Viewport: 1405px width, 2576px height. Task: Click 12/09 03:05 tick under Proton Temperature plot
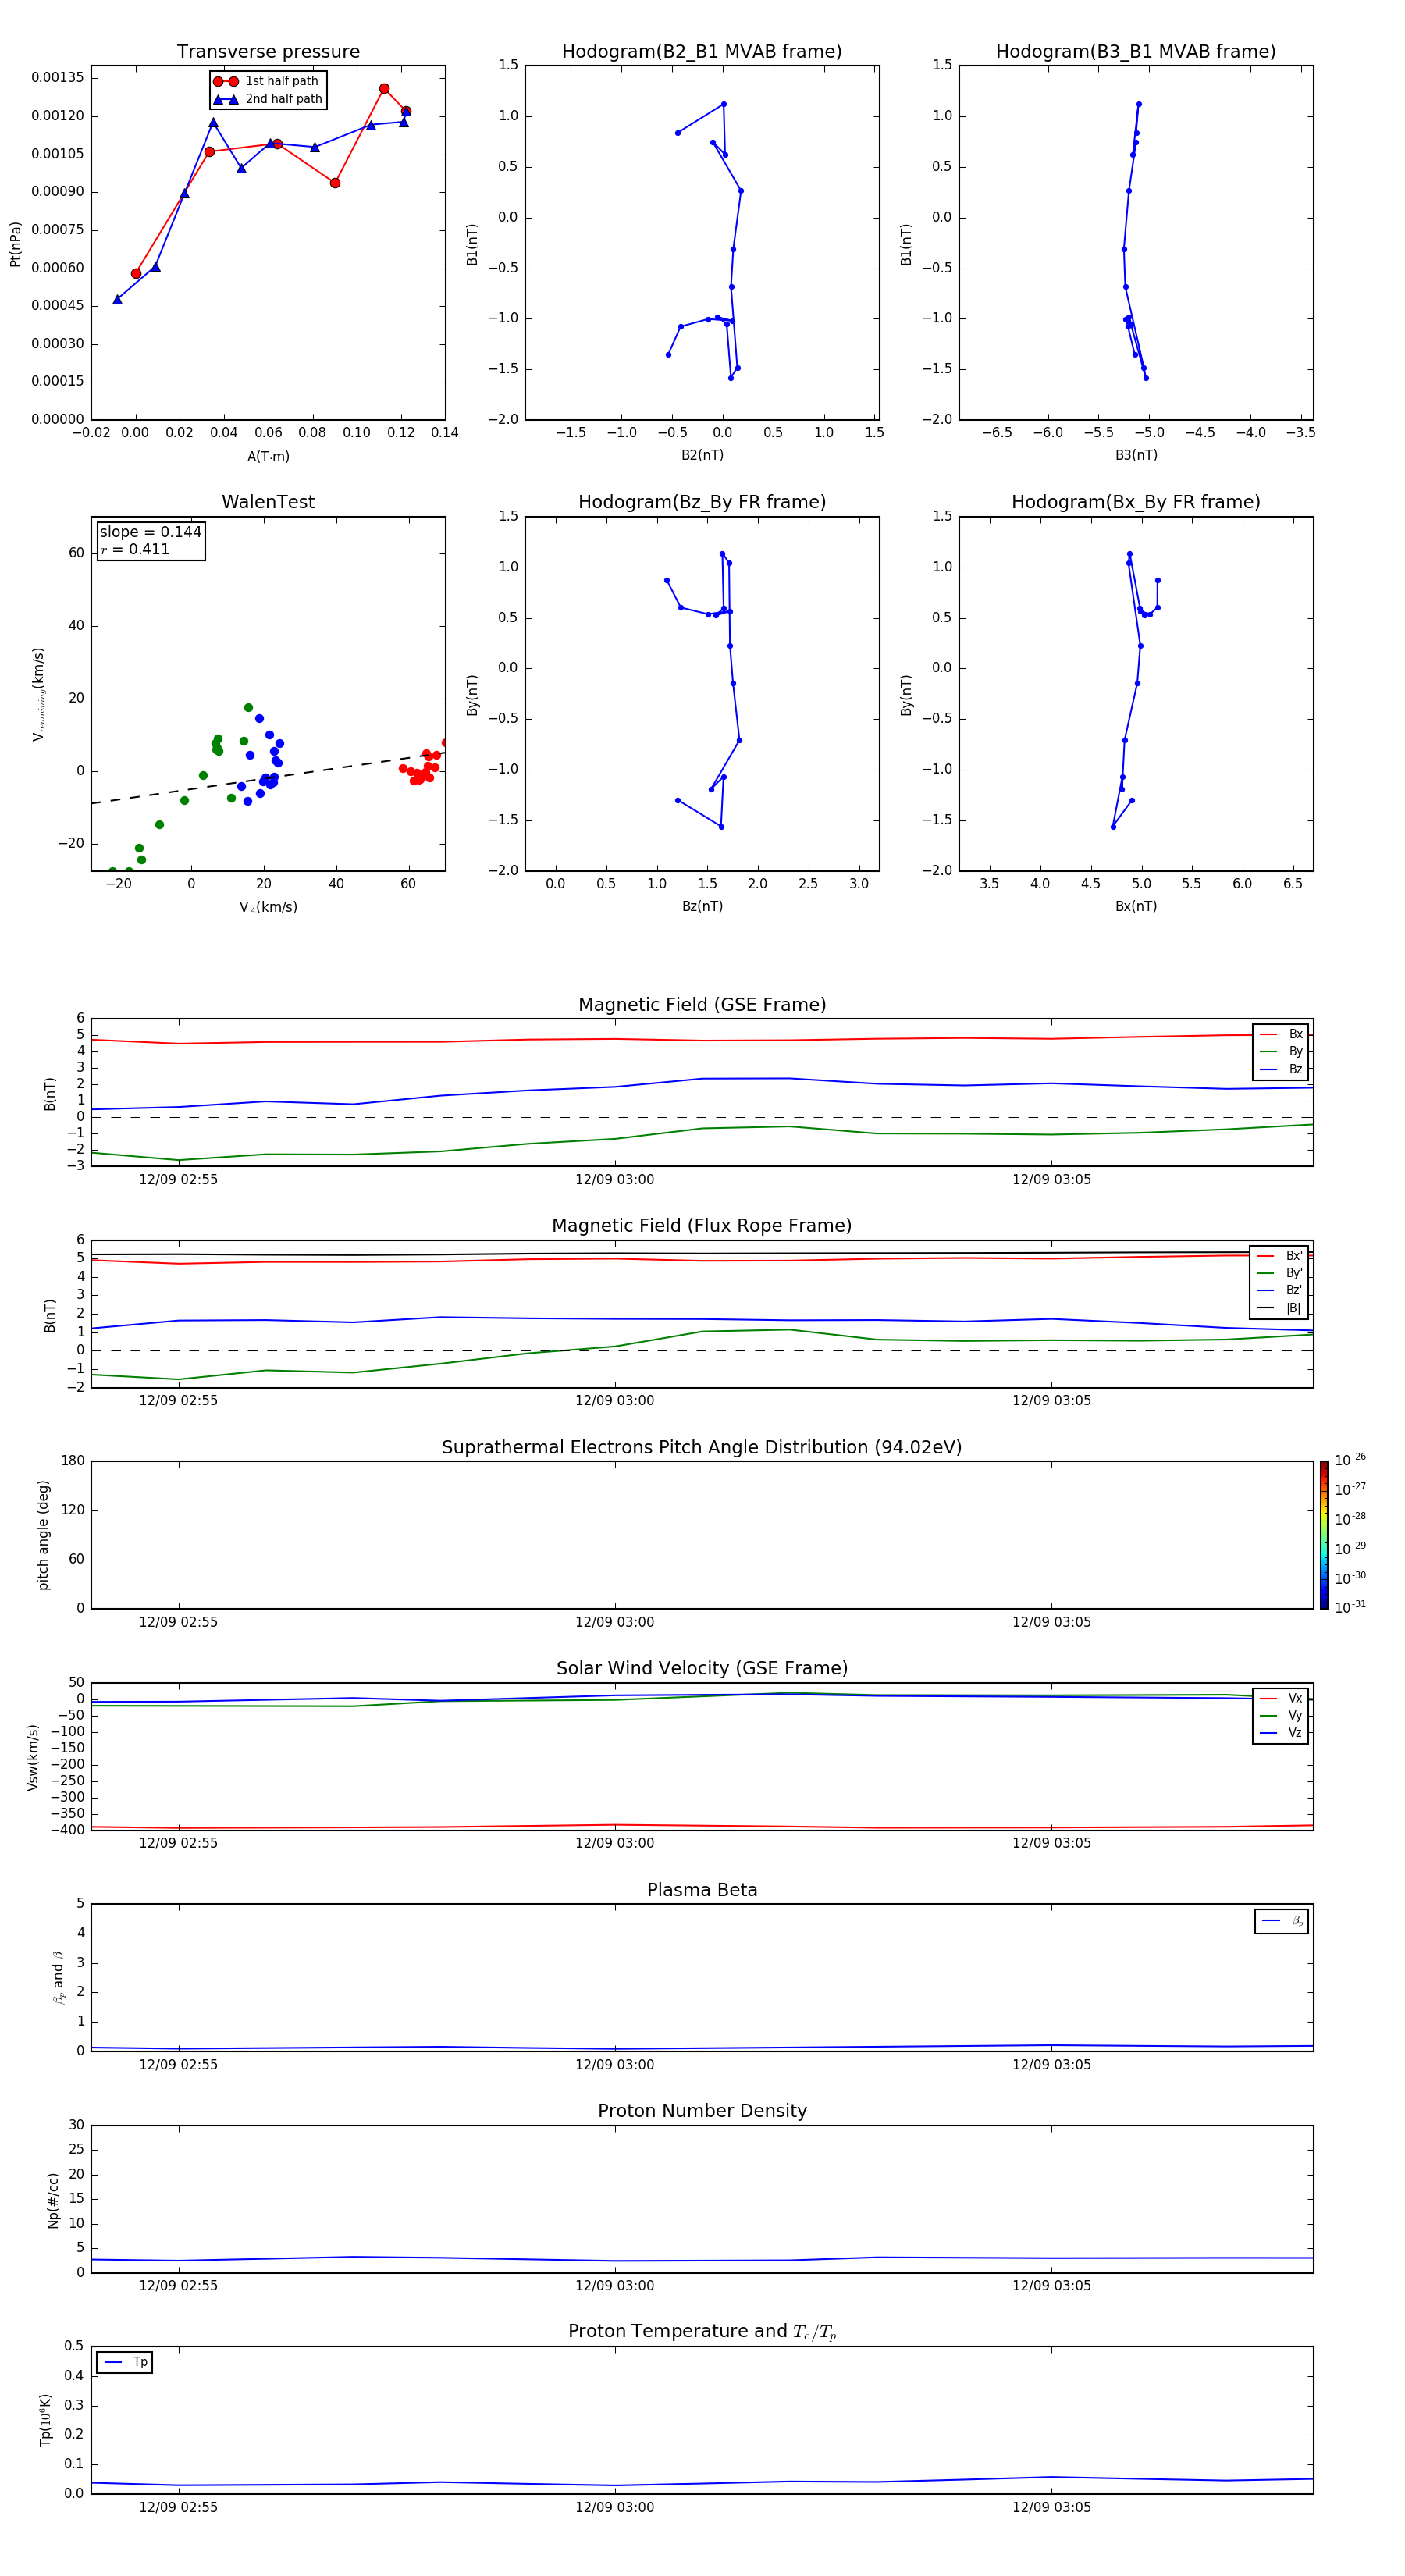[x=1051, y=2507]
